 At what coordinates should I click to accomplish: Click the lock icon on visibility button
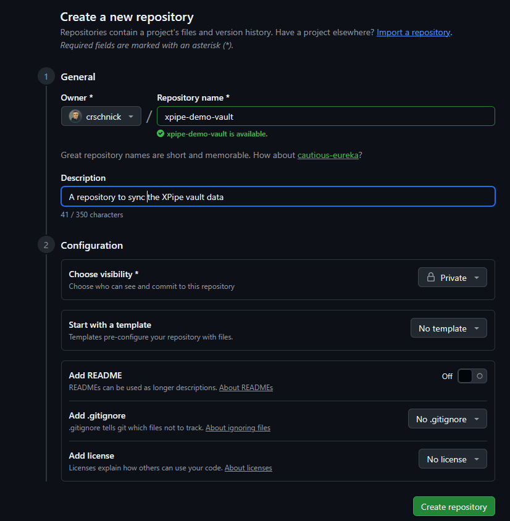(430, 278)
